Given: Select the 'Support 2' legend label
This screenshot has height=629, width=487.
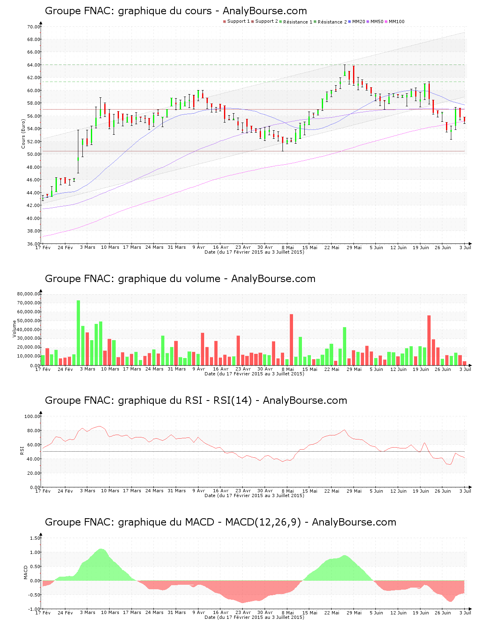Looking at the screenshot, I should point(267,22).
